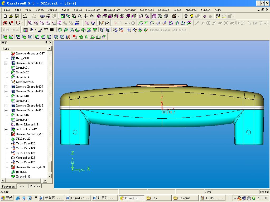Screen dimensions: 270x202
Task: Click the Rotate view icon
Action: (x=91, y=16)
